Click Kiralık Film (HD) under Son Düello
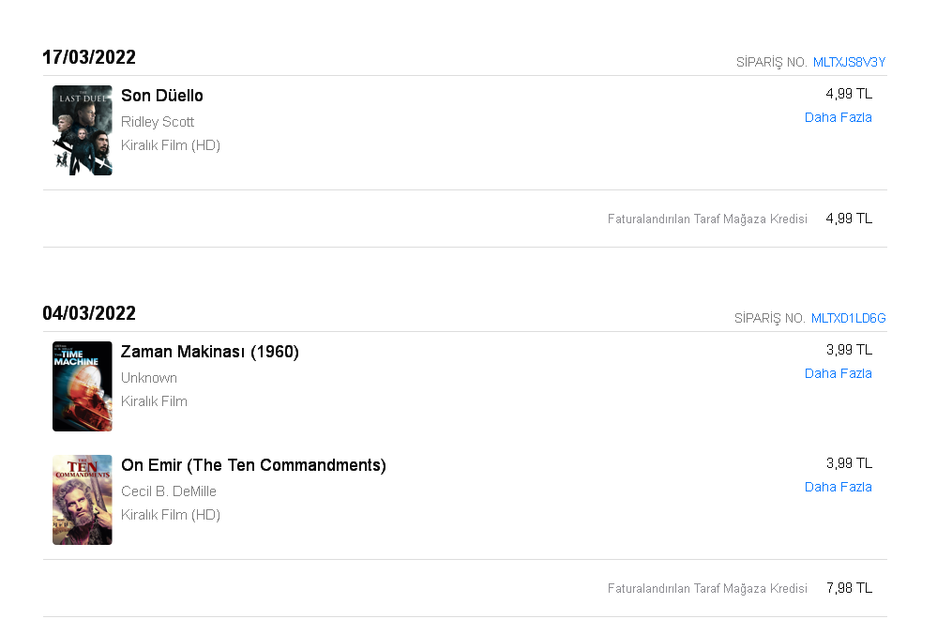The height and width of the screenshot is (619, 937). click(171, 145)
